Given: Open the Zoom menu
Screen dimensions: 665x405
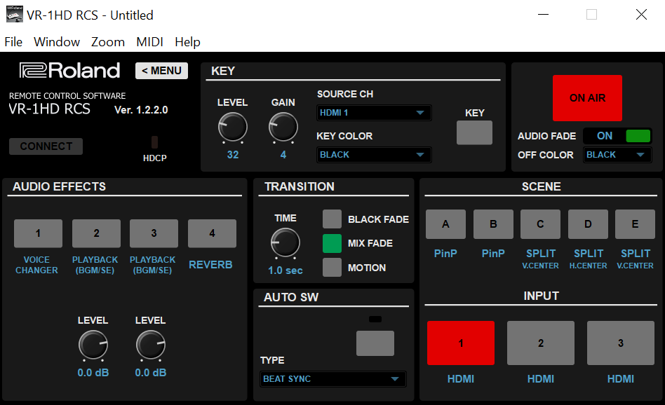Looking at the screenshot, I should 108,42.
